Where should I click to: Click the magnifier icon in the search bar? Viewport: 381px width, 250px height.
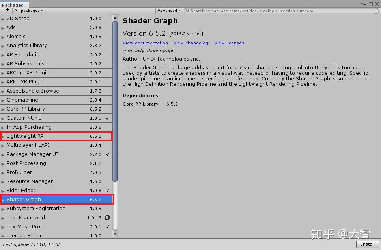point(187,11)
